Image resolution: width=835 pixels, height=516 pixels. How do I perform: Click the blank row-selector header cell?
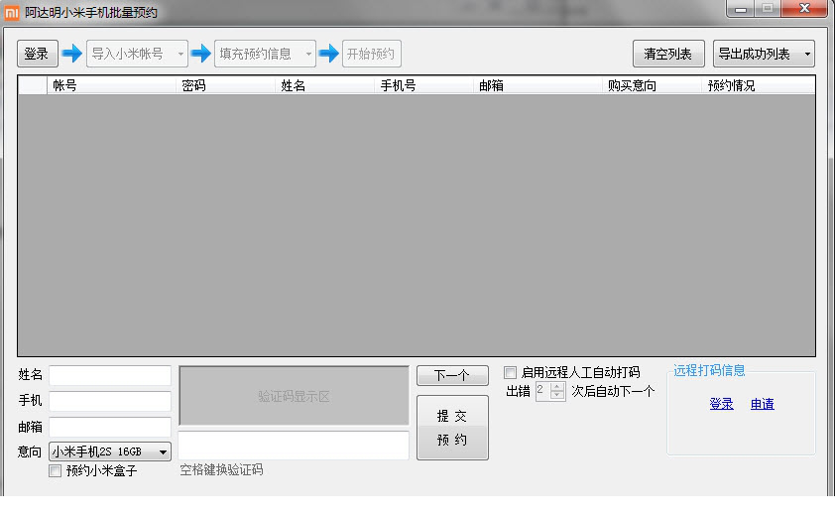33,85
